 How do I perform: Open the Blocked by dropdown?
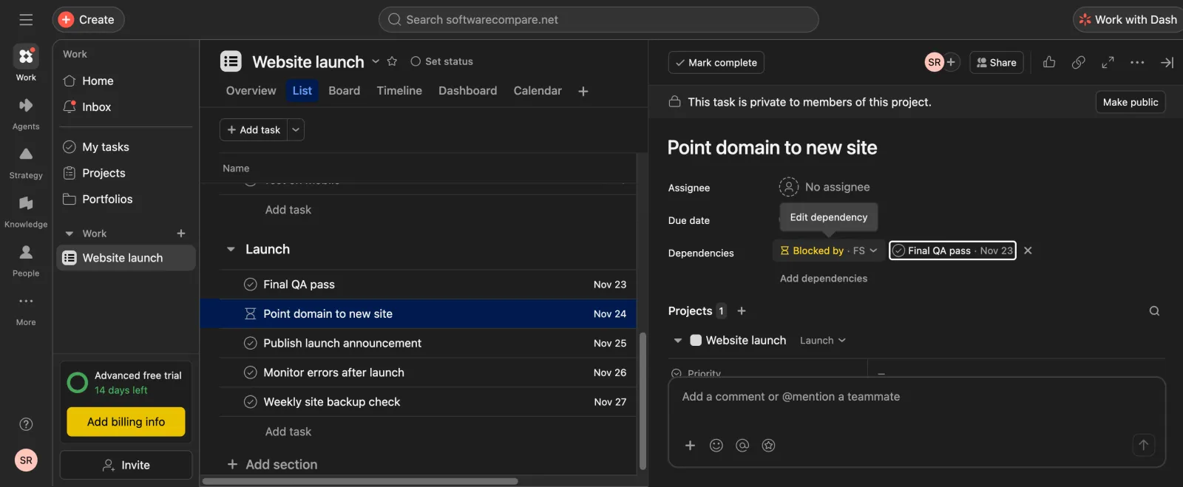click(x=828, y=251)
